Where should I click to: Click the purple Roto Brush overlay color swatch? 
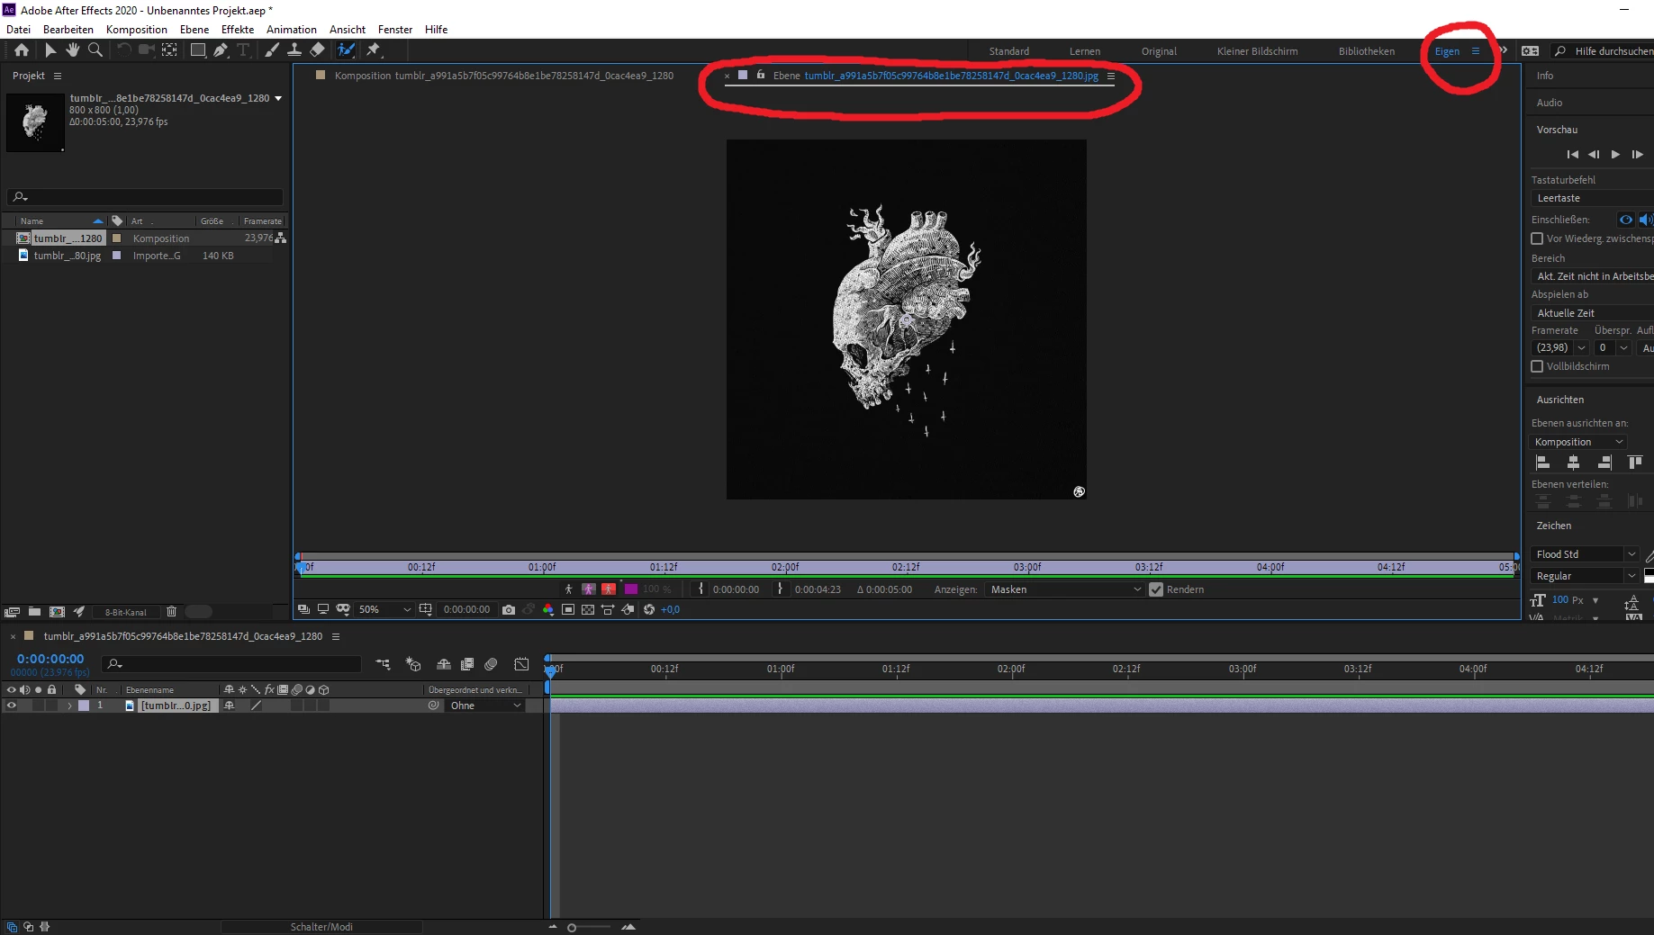point(631,589)
